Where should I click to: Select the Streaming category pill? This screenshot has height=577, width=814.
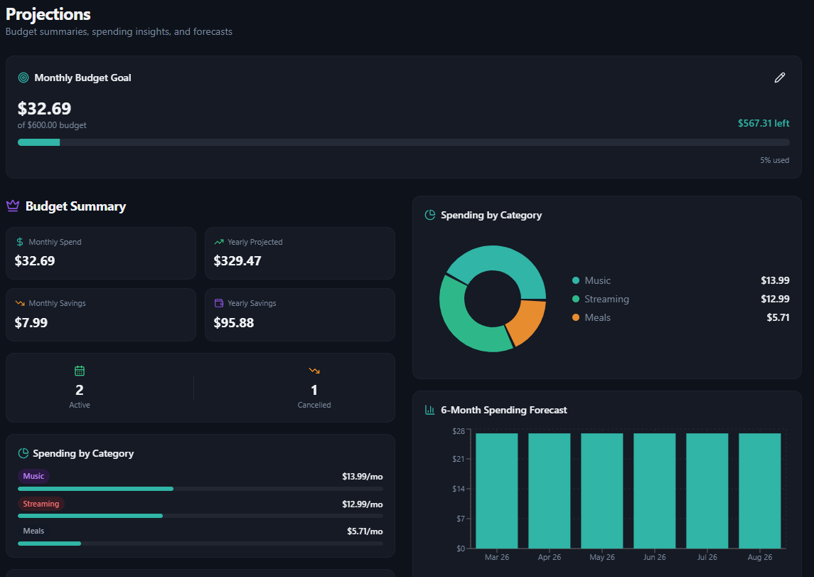[x=41, y=504]
